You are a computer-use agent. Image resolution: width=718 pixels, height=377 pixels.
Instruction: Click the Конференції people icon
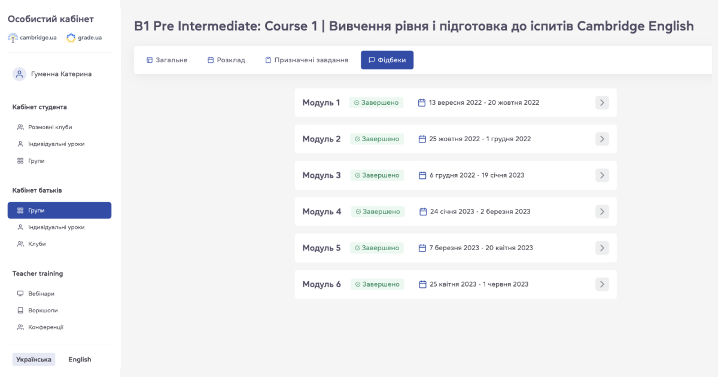coord(20,327)
